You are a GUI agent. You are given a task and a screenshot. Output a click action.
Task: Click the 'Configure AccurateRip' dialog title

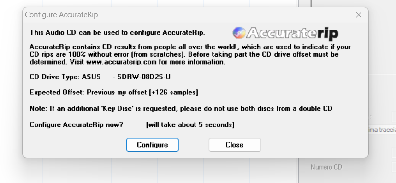pyautogui.click(x=61, y=15)
